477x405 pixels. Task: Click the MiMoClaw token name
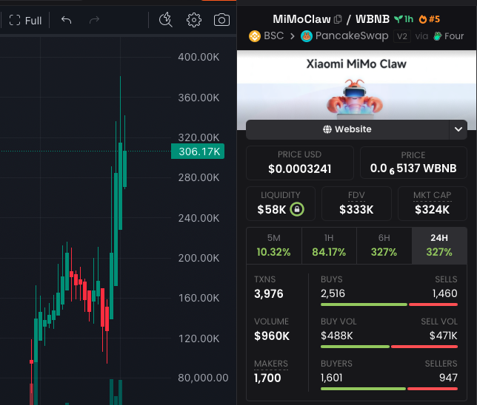click(x=301, y=19)
